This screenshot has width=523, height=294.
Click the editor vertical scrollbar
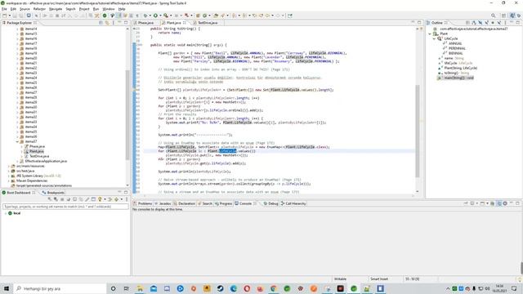418,131
